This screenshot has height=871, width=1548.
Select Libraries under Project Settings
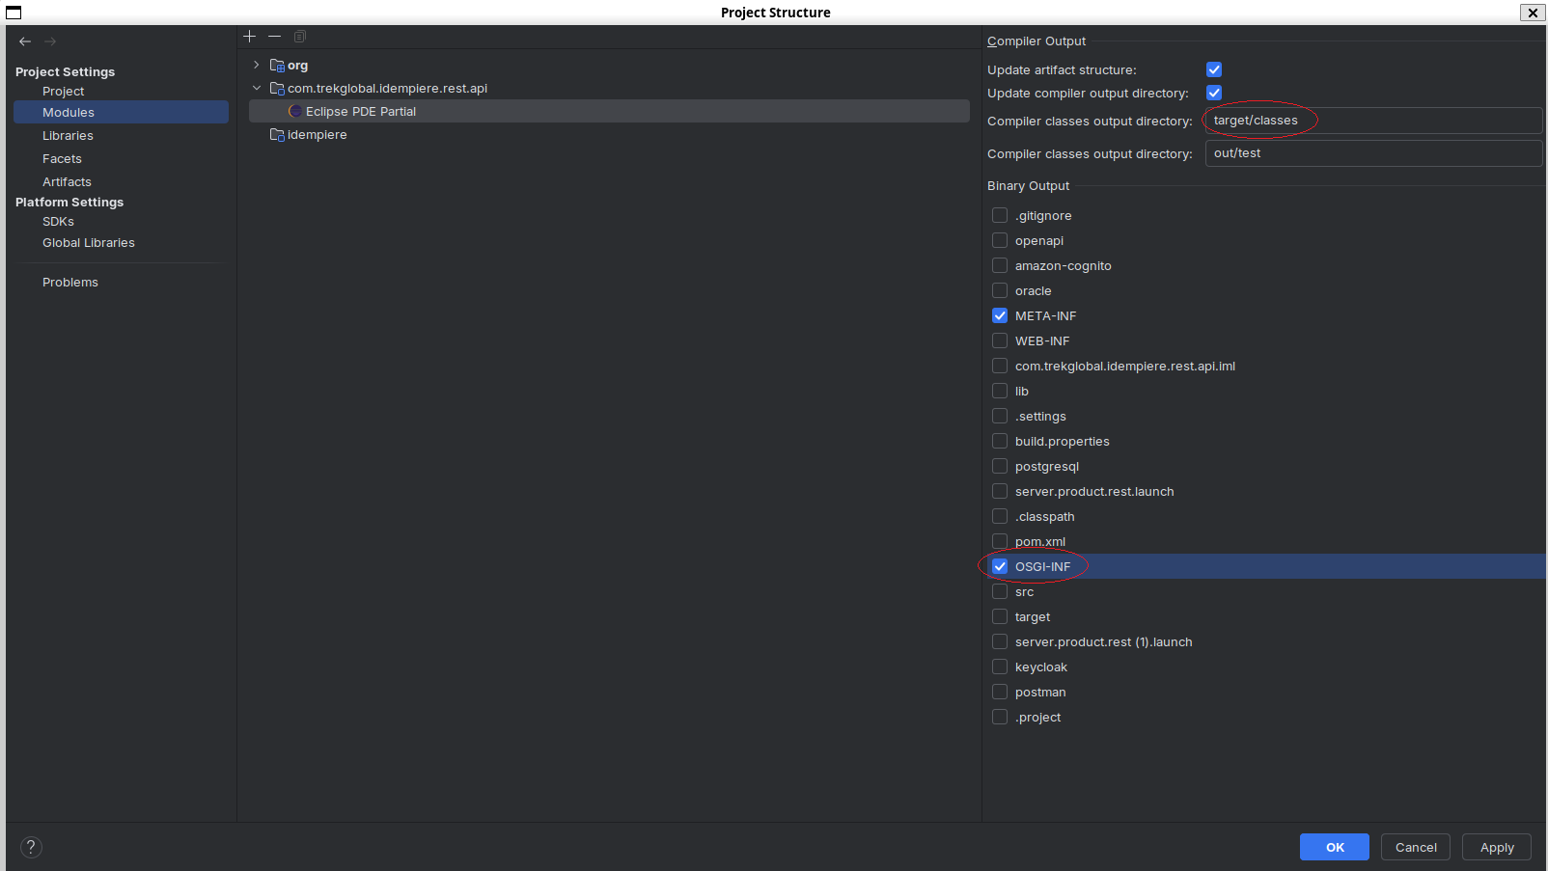coord(68,135)
